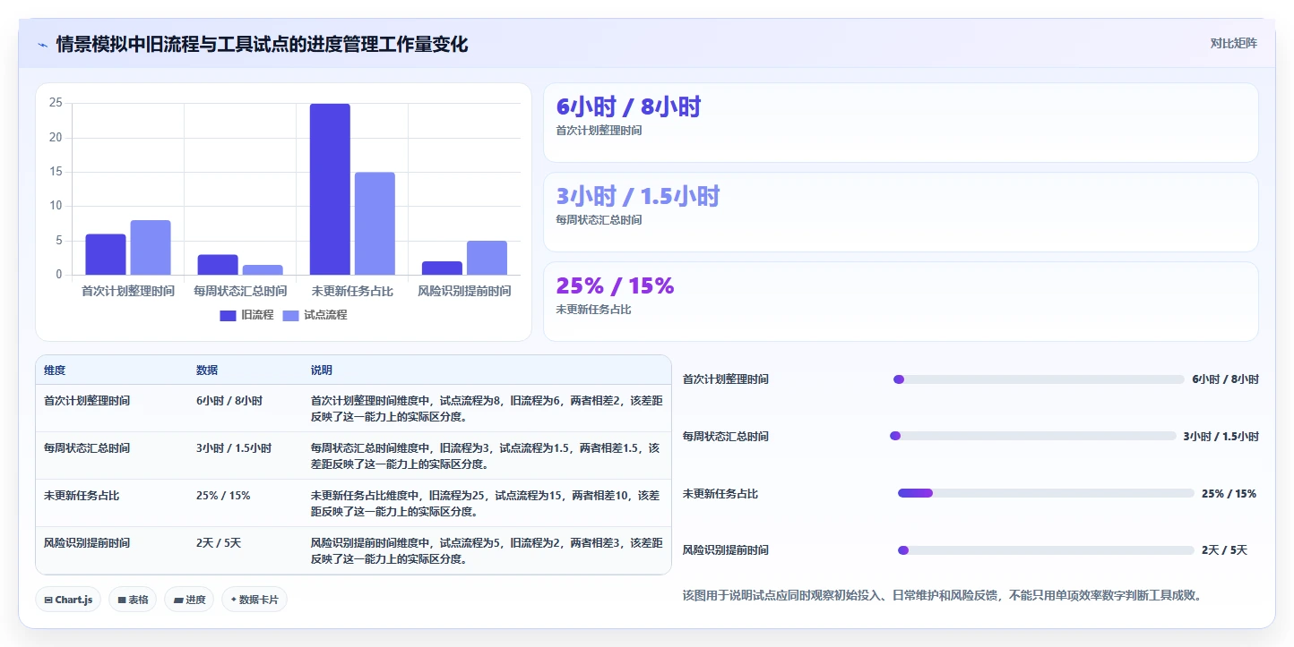The height and width of the screenshot is (647, 1294).
Task: Click the 数据 column header
Action: tap(207, 370)
